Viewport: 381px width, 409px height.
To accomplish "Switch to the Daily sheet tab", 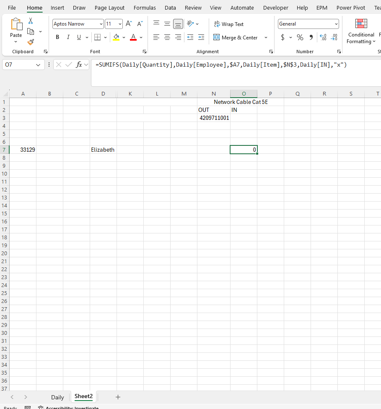I will 57,397.
